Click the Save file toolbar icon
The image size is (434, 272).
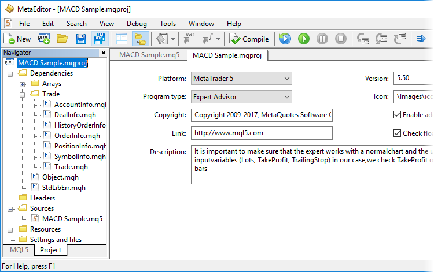[x=81, y=39]
